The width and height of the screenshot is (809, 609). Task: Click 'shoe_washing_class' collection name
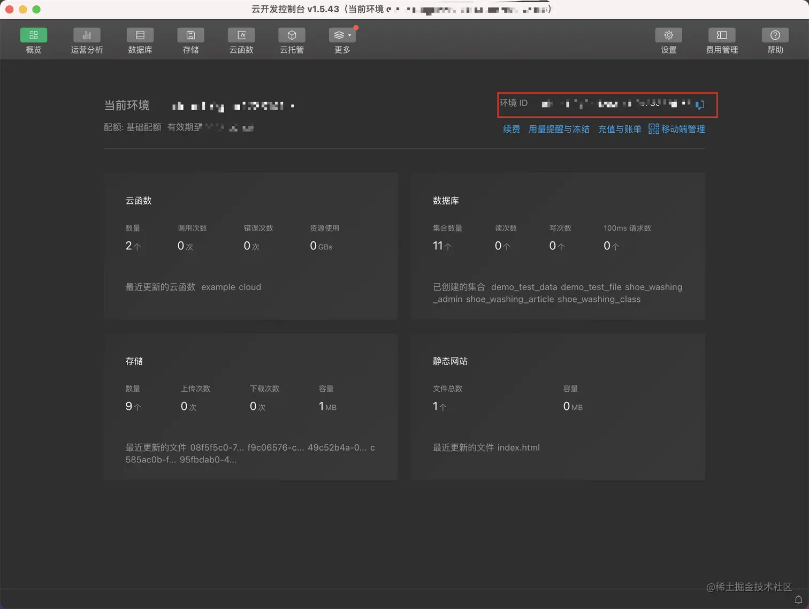coord(599,299)
